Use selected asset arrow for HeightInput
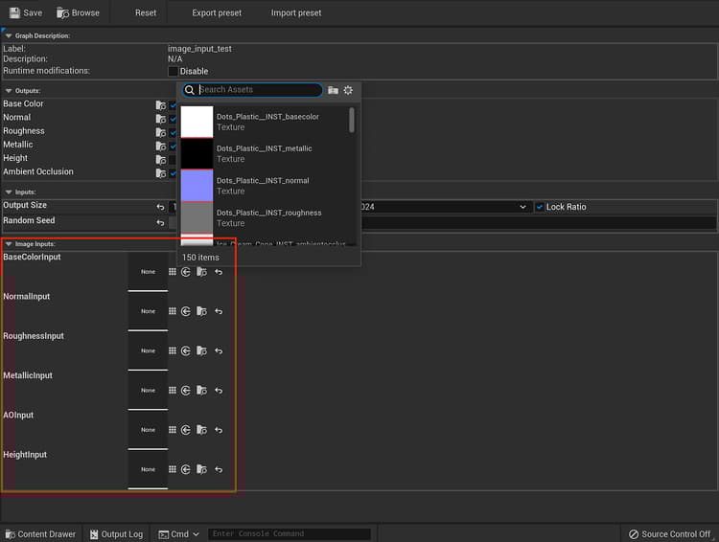Viewport: 719px width, 542px height. [x=186, y=470]
